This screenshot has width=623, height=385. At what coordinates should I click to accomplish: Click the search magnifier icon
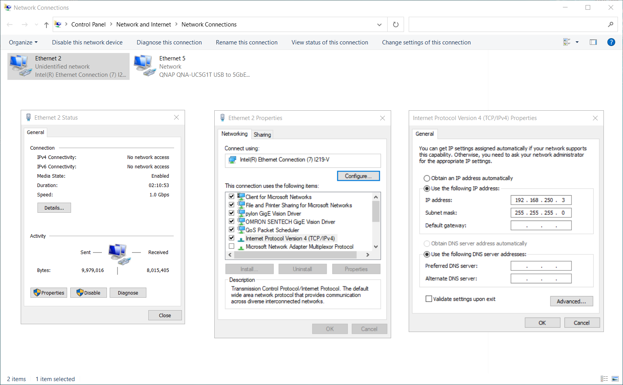click(611, 25)
